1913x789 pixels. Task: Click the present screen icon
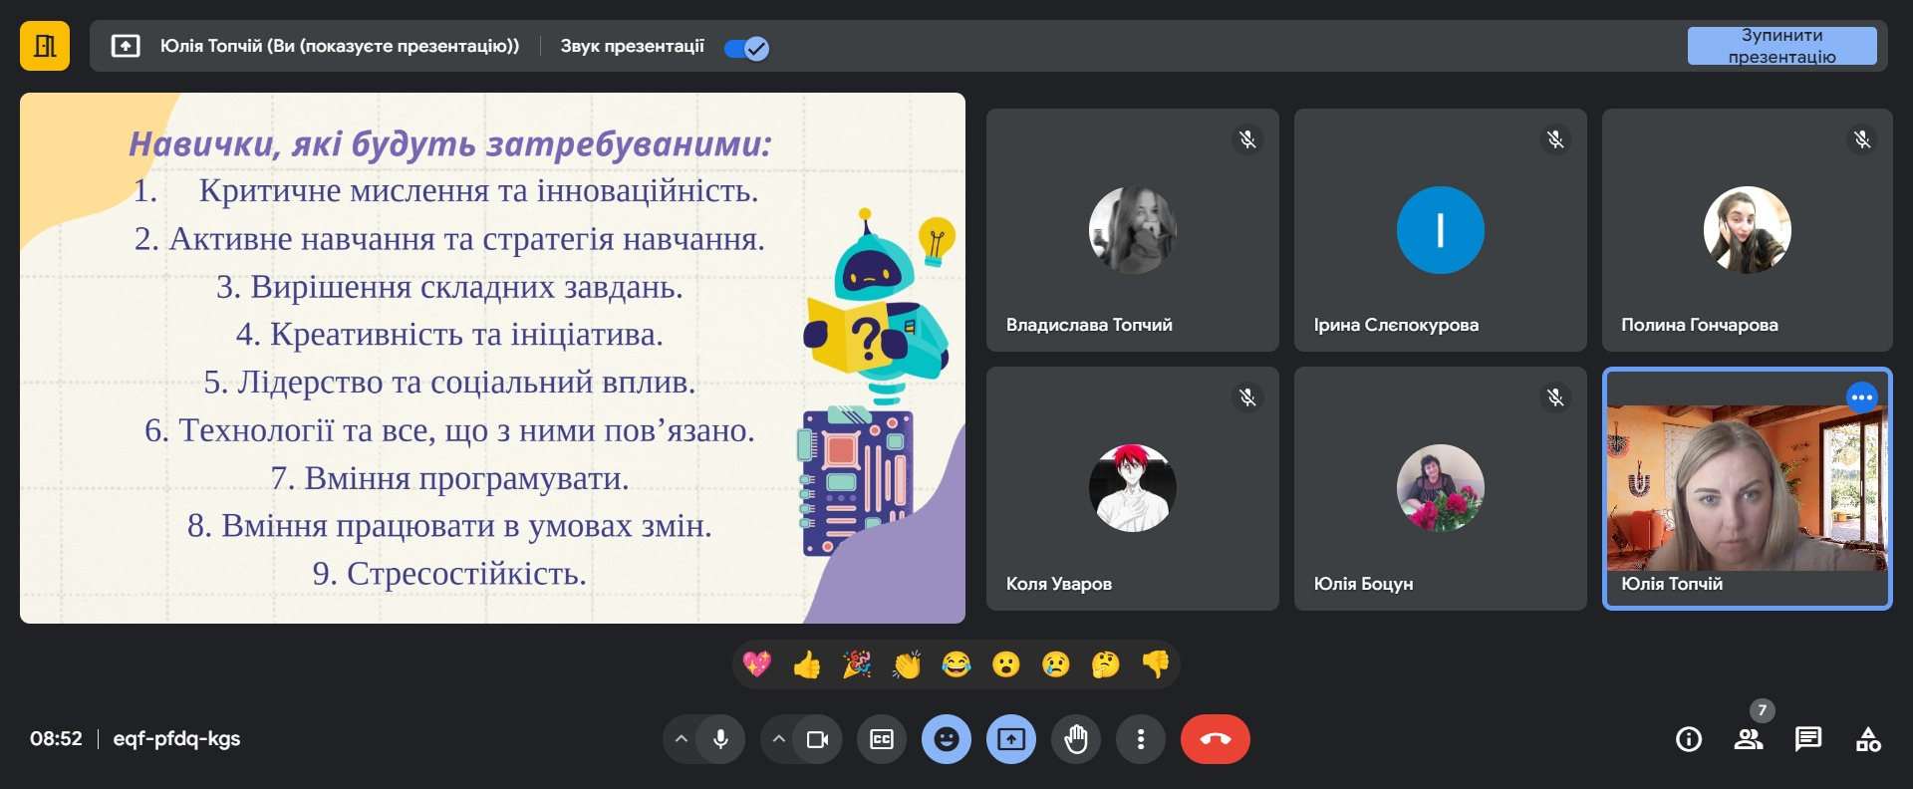(1011, 739)
